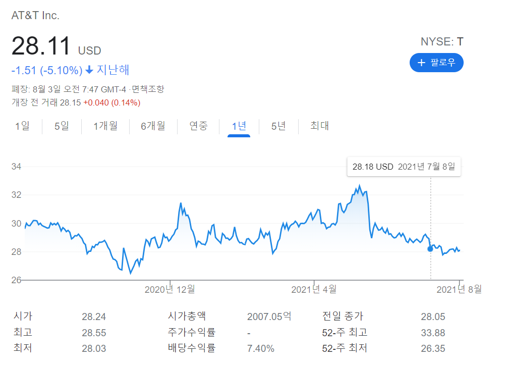Show the 최대 maximum range tab

(x=319, y=126)
